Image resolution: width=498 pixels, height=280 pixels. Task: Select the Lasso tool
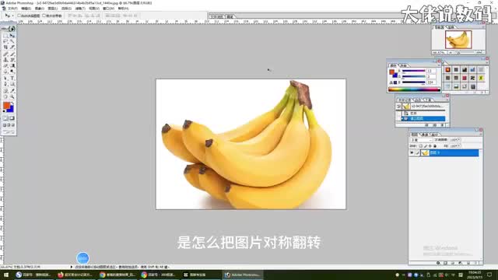(x=5, y=41)
